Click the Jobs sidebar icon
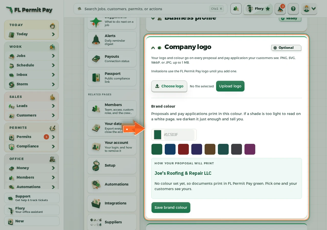327x230 pixels. click(11, 56)
